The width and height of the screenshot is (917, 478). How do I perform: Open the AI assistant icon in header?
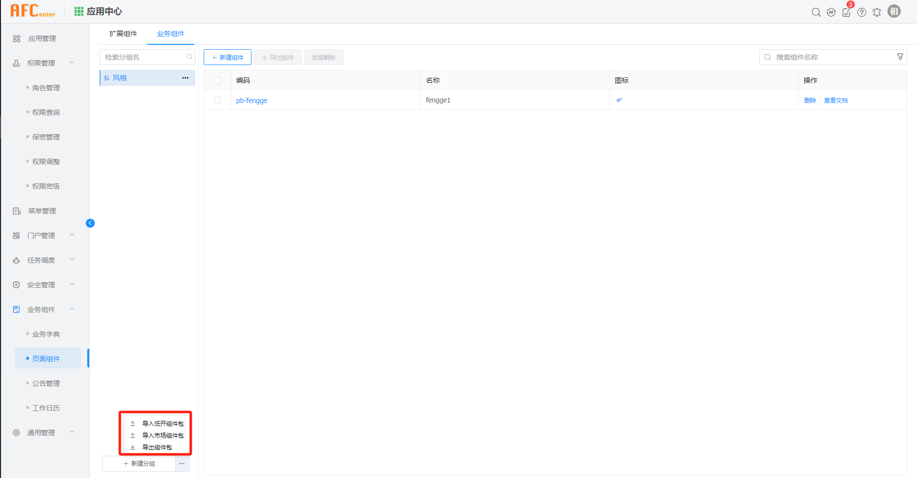tap(831, 12)
